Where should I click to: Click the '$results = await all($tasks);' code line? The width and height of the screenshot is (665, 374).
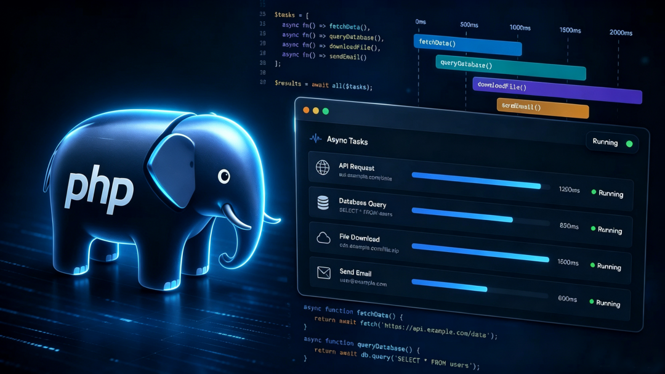324,85
